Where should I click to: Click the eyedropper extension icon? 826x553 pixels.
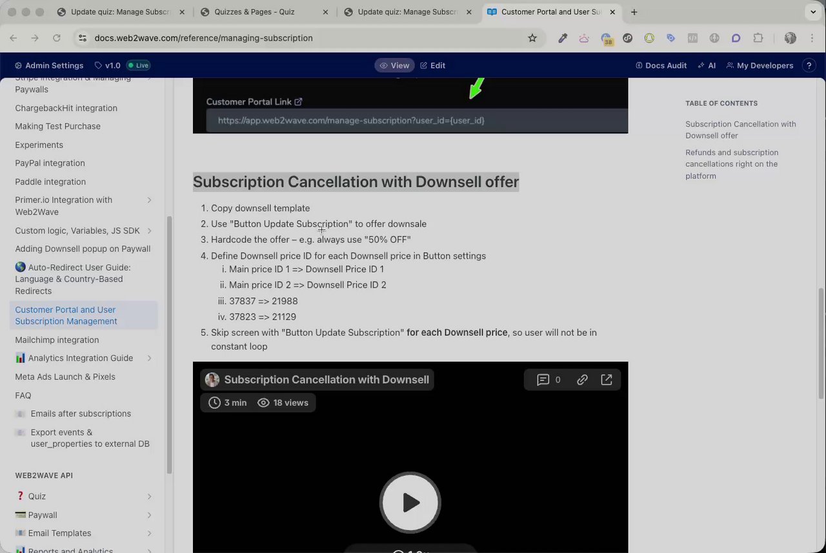tap(563, 38)
